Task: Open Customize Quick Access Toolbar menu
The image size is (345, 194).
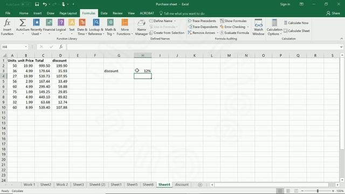Action: click(73, 4)
